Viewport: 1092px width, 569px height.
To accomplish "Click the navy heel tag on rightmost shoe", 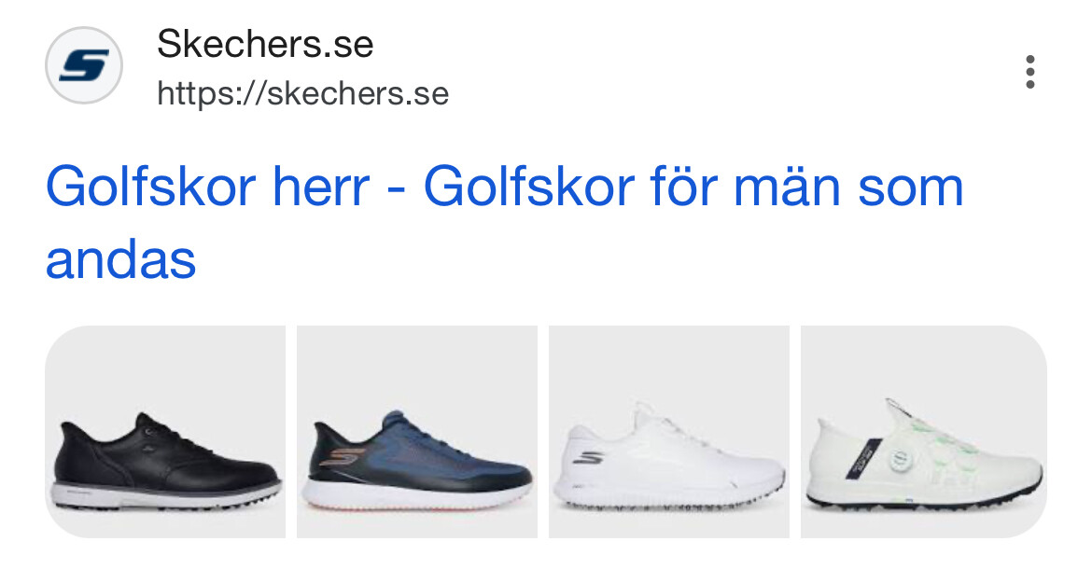I will pos(861,458).
